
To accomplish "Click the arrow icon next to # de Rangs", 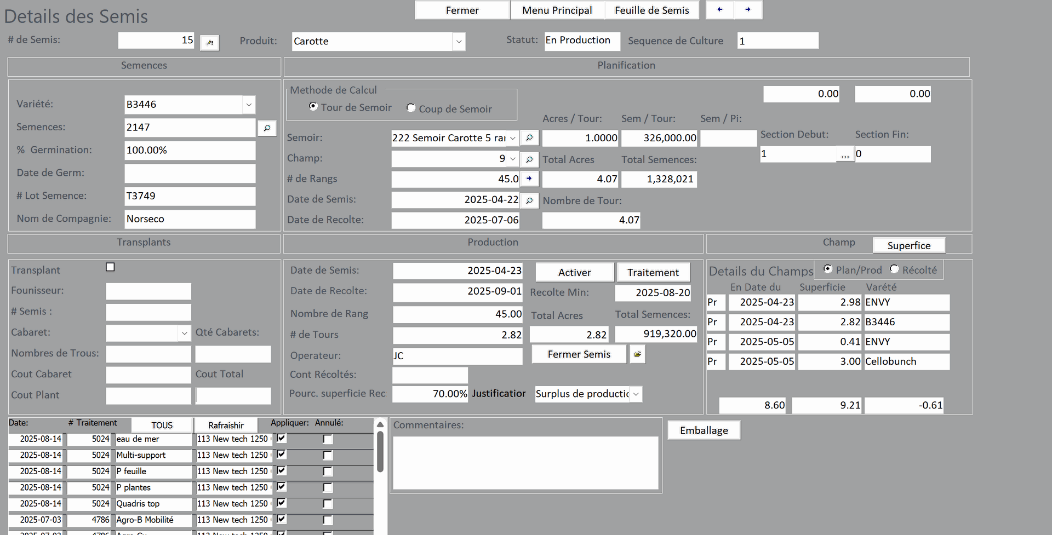I will point(529,179).
